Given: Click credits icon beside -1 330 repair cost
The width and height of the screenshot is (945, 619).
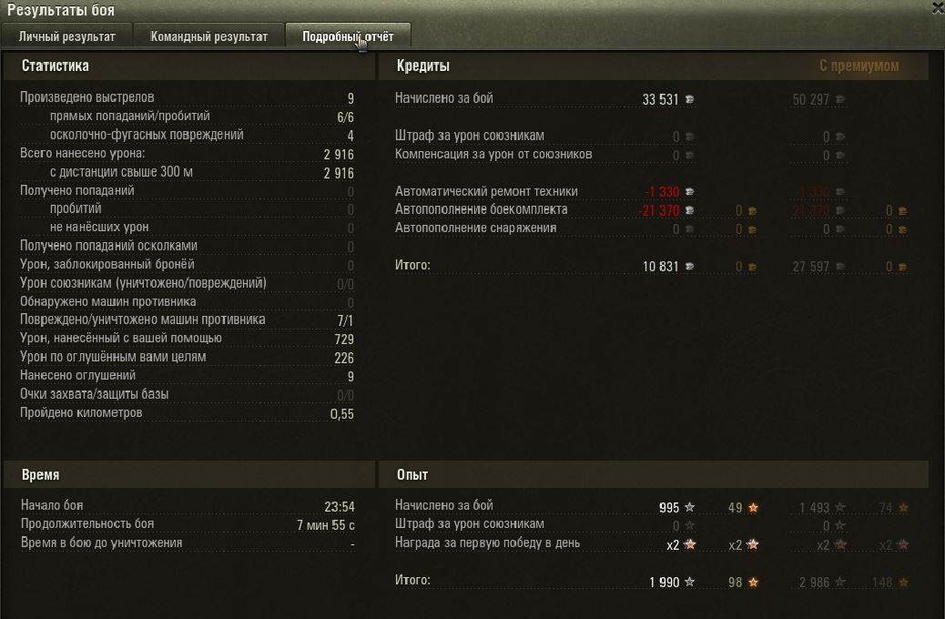Looking at the screenshot, I should coord(689,192).
